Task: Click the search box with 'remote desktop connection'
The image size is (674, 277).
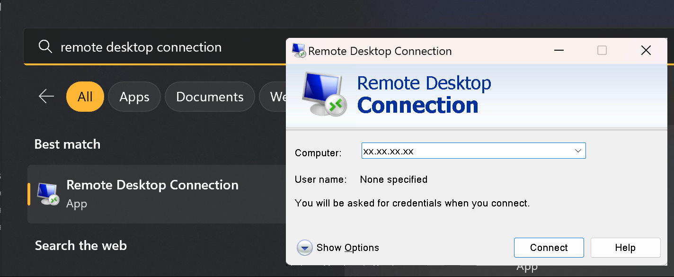Action: [156, 47]
